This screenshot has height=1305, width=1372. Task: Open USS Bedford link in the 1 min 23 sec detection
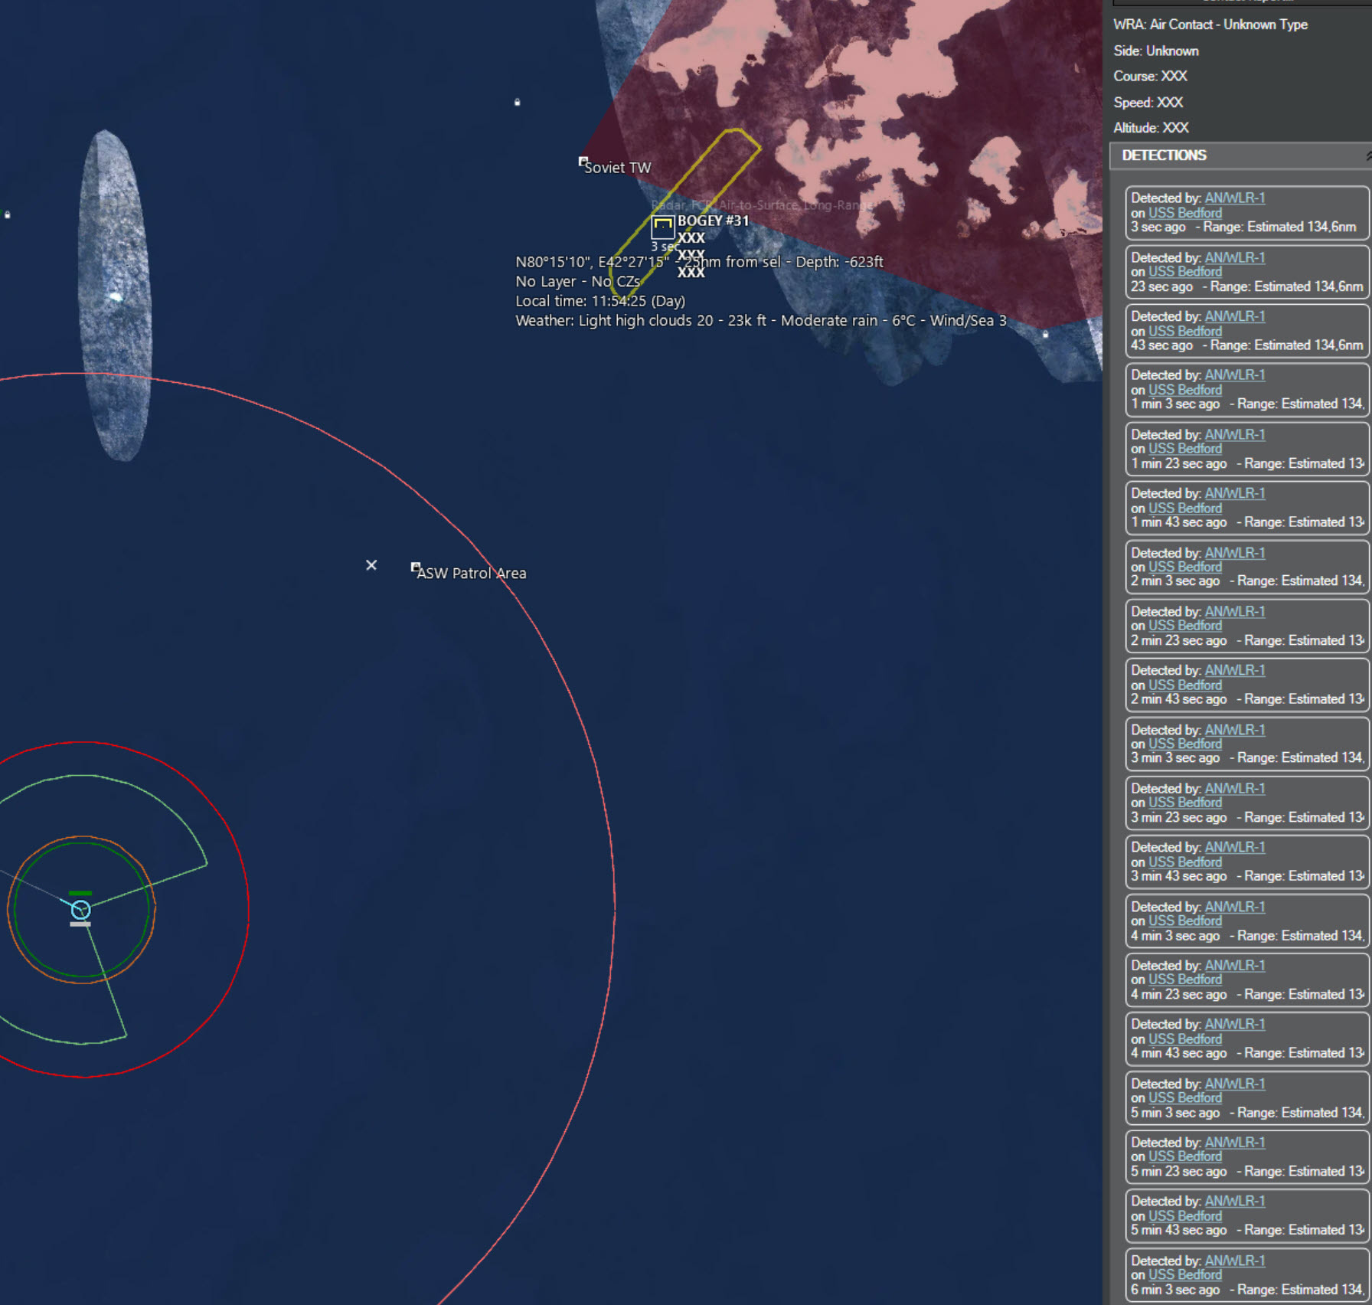click(1184, 449)
